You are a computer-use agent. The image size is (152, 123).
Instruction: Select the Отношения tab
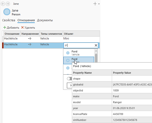(26, 20)
